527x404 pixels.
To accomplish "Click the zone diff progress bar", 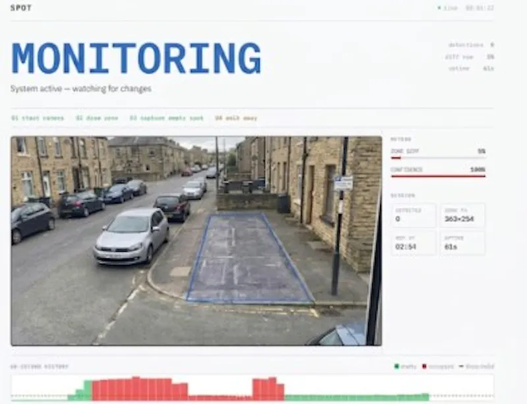I will (x=438, y=158).
